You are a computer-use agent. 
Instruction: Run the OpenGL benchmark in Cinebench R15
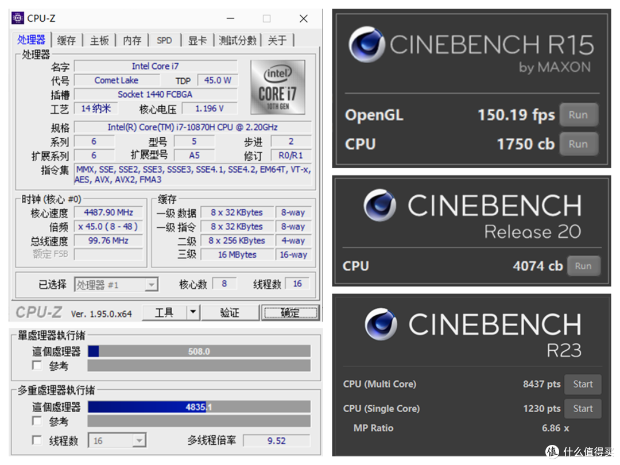pyautogui.click(x=579, y=115)
